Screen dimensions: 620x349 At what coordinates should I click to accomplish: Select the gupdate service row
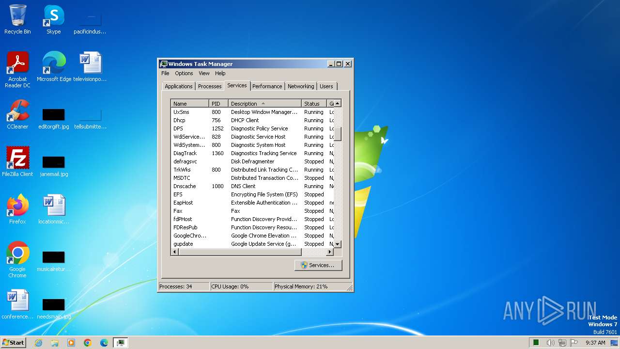pyautogui.click(x=252, y=244)
